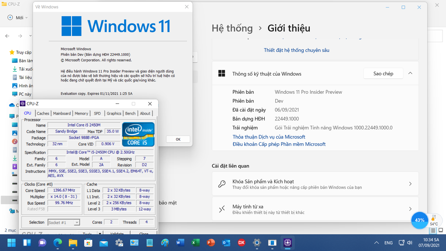Image resolution: width=446 pixels, height=251 pixels.
Task: Switch Explorer to details view icon
Action: pyautogui.click(x=433, y=231)
